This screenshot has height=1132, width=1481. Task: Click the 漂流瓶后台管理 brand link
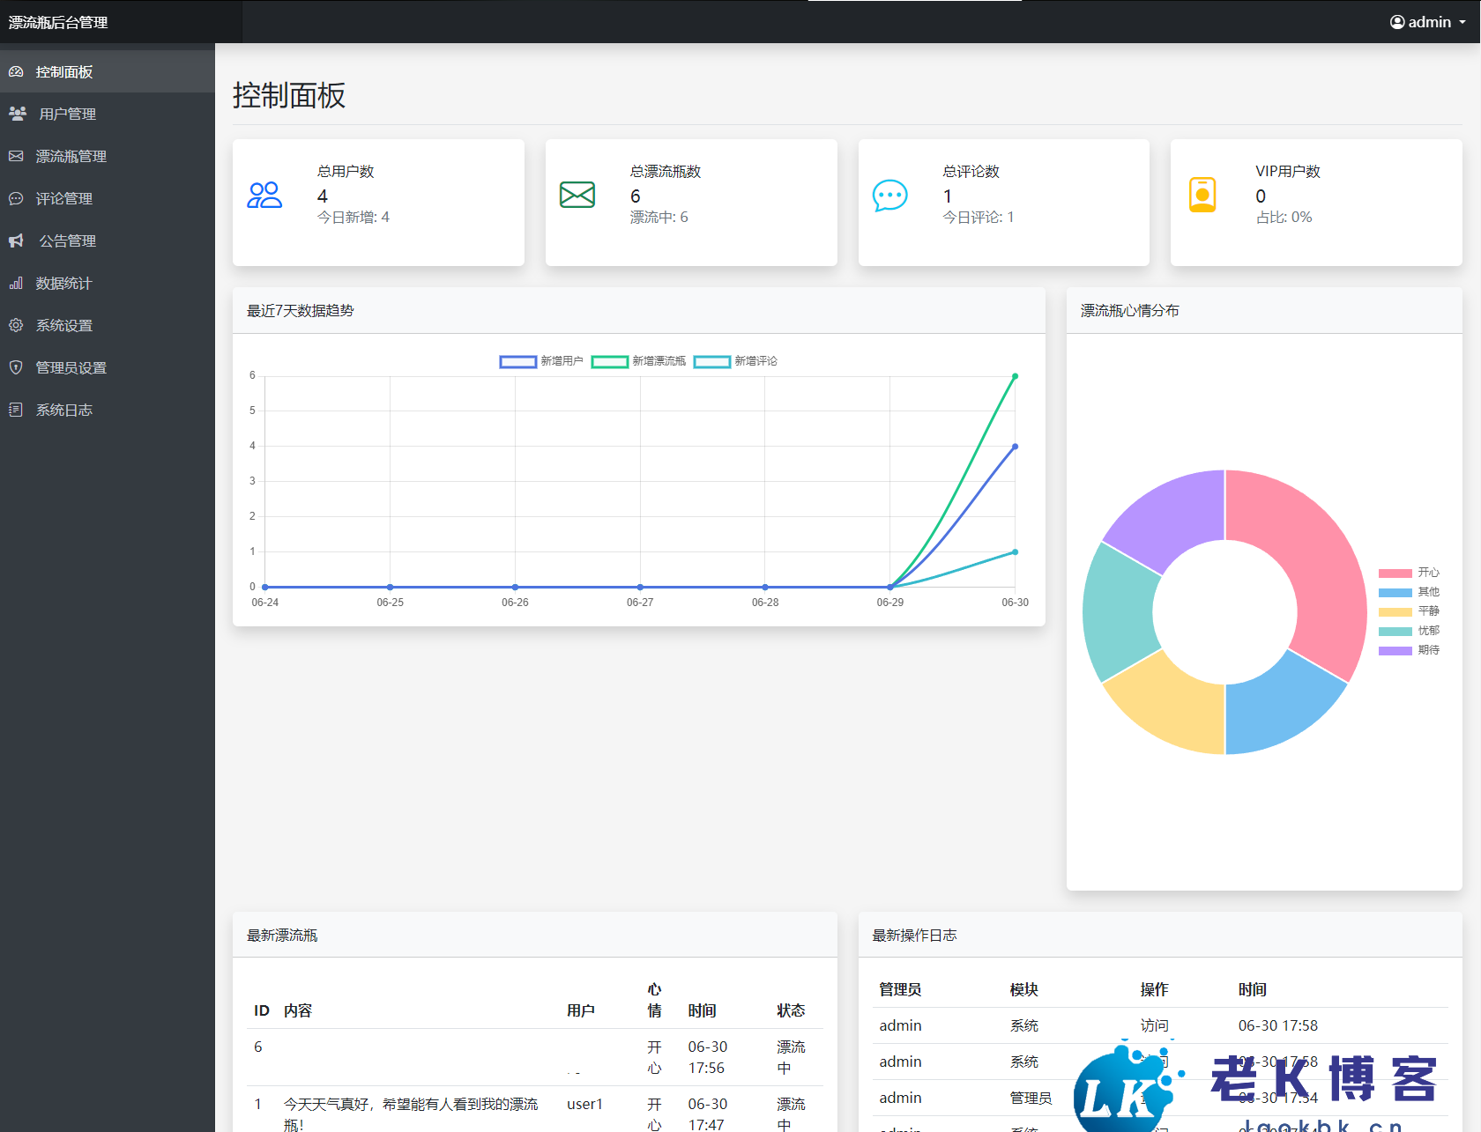[x=58, y=22]
